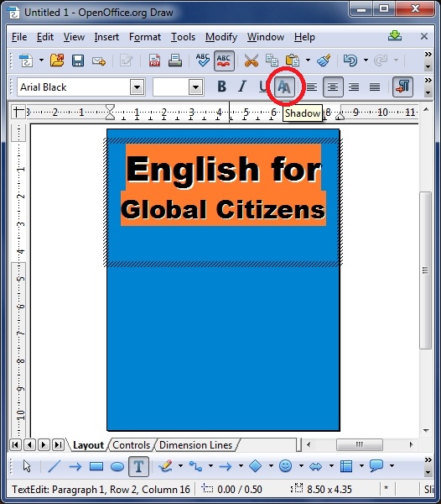
Task: Select the Text tool
Action: tap(138, 466)
